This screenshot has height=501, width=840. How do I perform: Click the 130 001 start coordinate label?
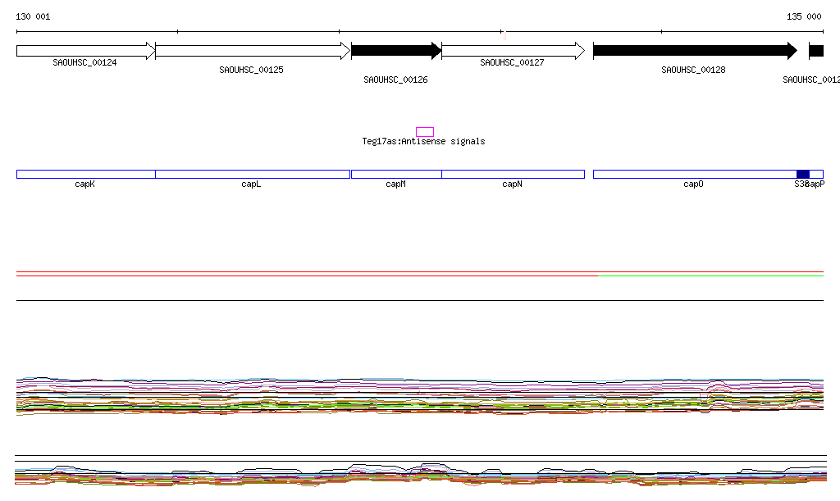pos(33,16)
